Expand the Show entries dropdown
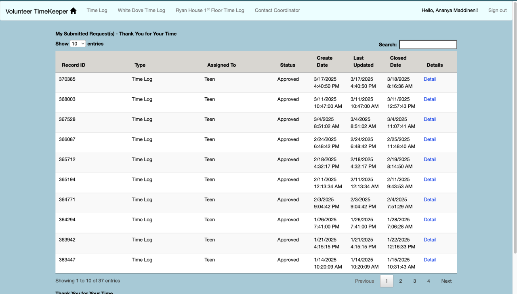The width and height of the screenshot is (517, 294). click(x=78, y=44)
